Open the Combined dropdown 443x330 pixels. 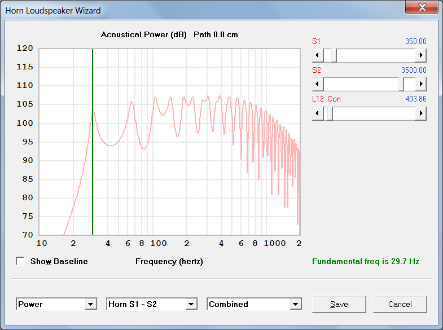(255, 304)
